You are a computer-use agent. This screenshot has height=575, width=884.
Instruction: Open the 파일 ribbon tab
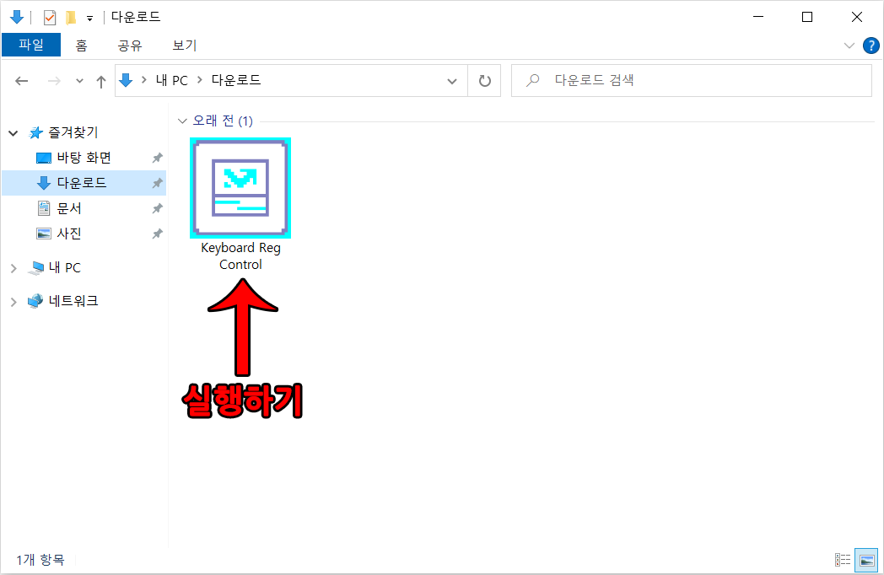[x=31, y=45]
